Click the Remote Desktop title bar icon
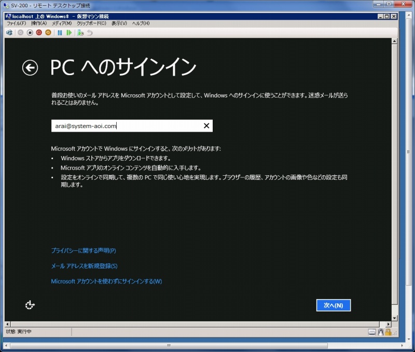 6,5
